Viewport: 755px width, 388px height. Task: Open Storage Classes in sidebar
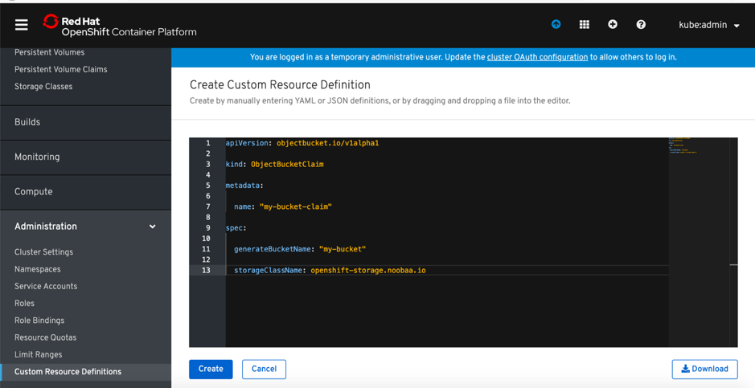pos(43,87)
